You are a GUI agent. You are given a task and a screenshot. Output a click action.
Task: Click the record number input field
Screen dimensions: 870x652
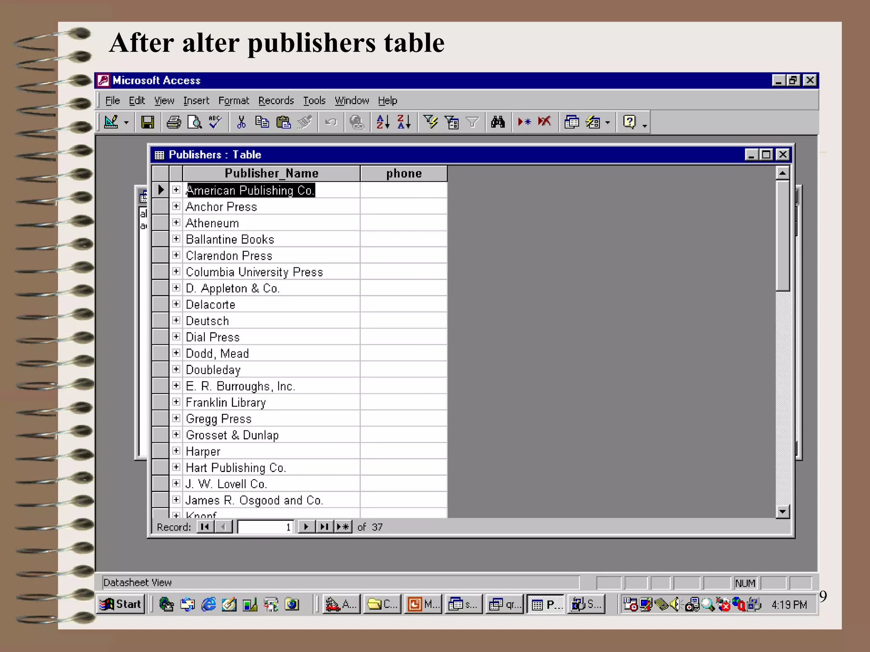coord(265,527)
